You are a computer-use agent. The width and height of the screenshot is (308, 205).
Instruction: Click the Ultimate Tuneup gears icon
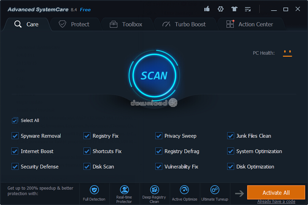click(215, 190)
